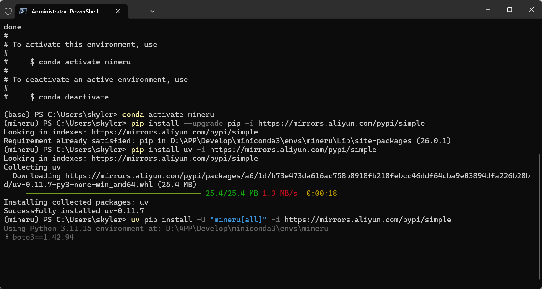The width and height of the screenshot is (542, 289).
Task: Expand the new tab profile dropdown chevron
Action: (x=153, y=11)
